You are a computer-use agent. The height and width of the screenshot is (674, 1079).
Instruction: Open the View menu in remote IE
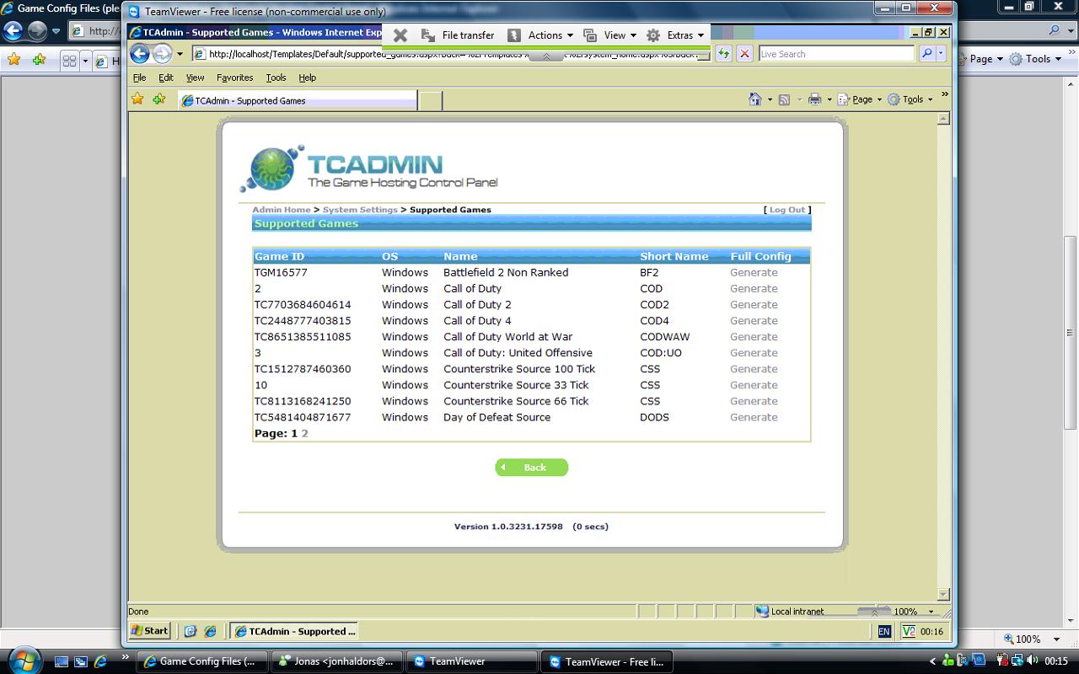coord(195,78)
